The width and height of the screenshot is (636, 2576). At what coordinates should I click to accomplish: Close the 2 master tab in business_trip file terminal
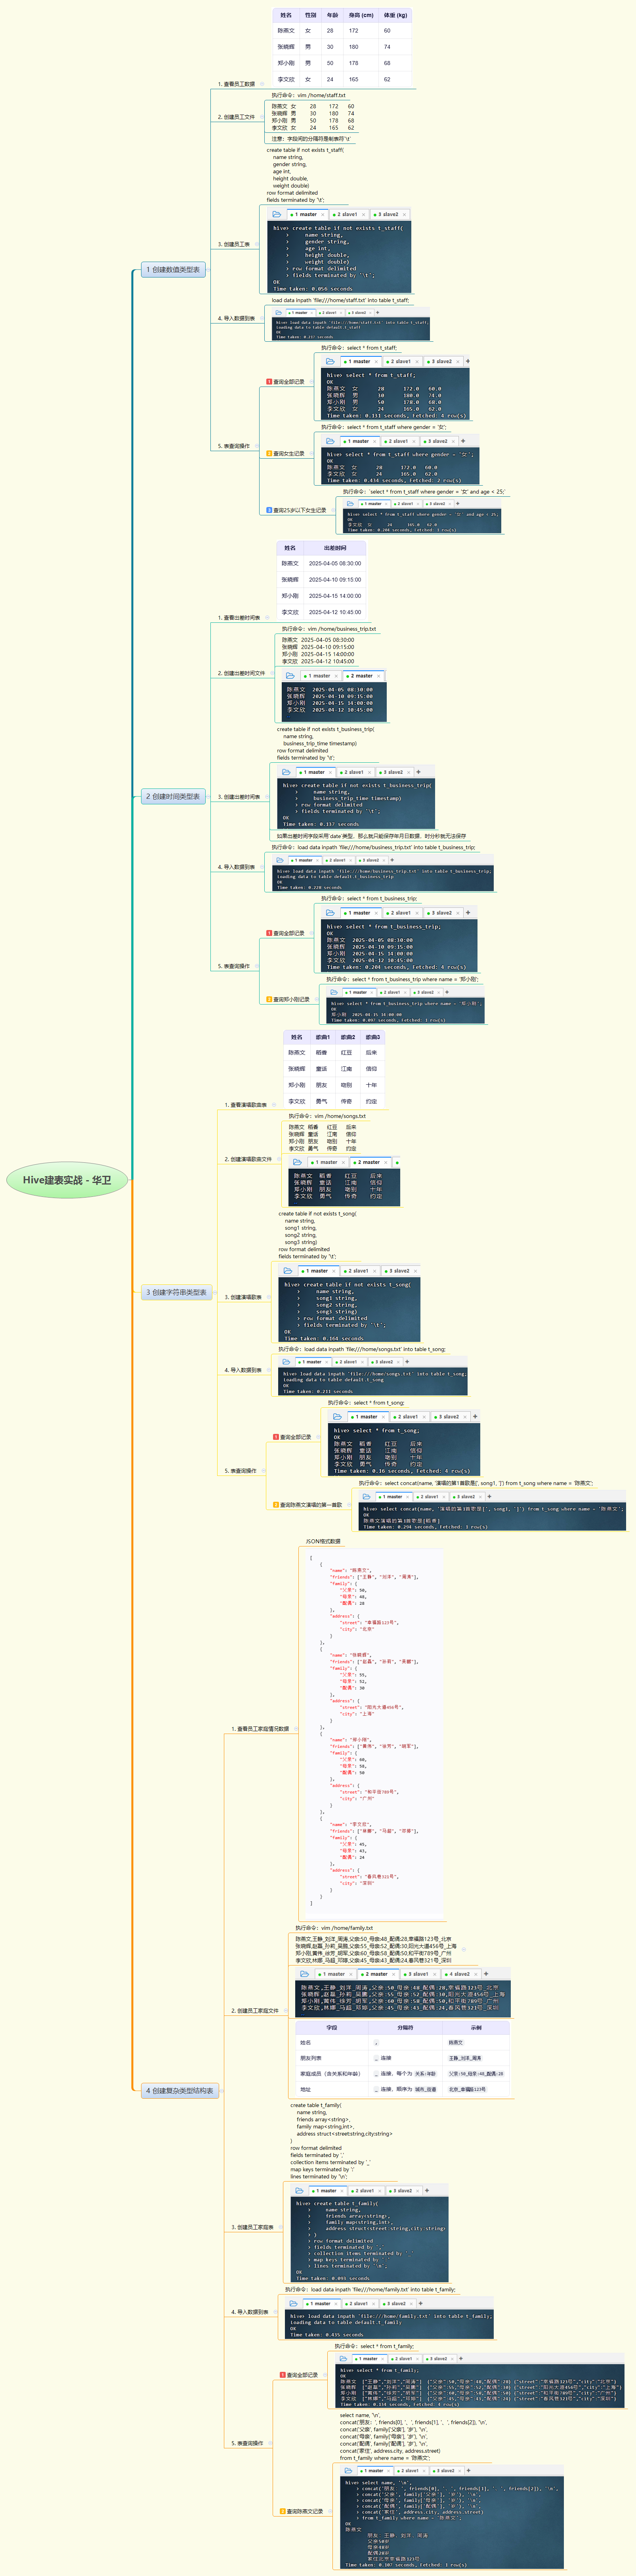[378, 676]
